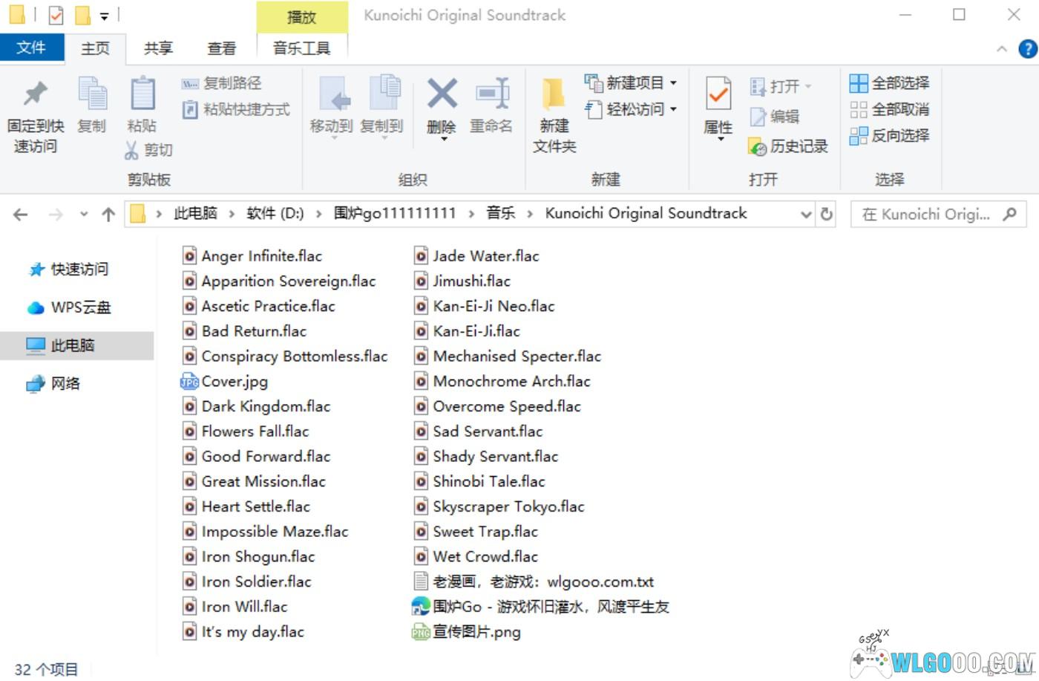Click the Refresh icon beside address bar

(x=826, y=215)
